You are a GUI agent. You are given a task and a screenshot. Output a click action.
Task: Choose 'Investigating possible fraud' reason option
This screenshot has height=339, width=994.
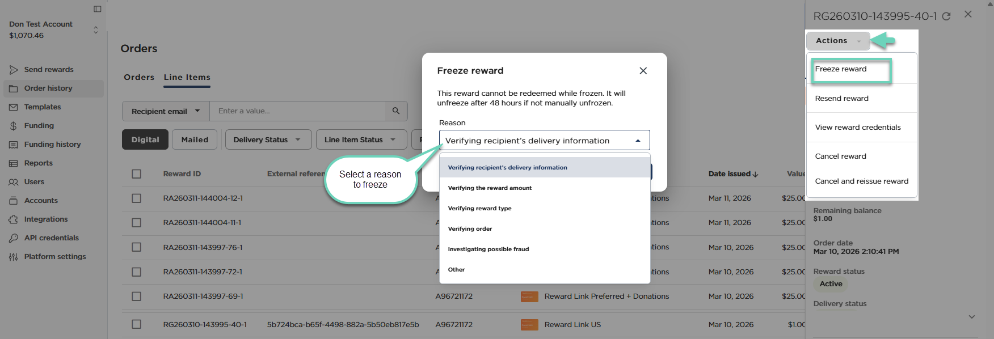[488, 249]
